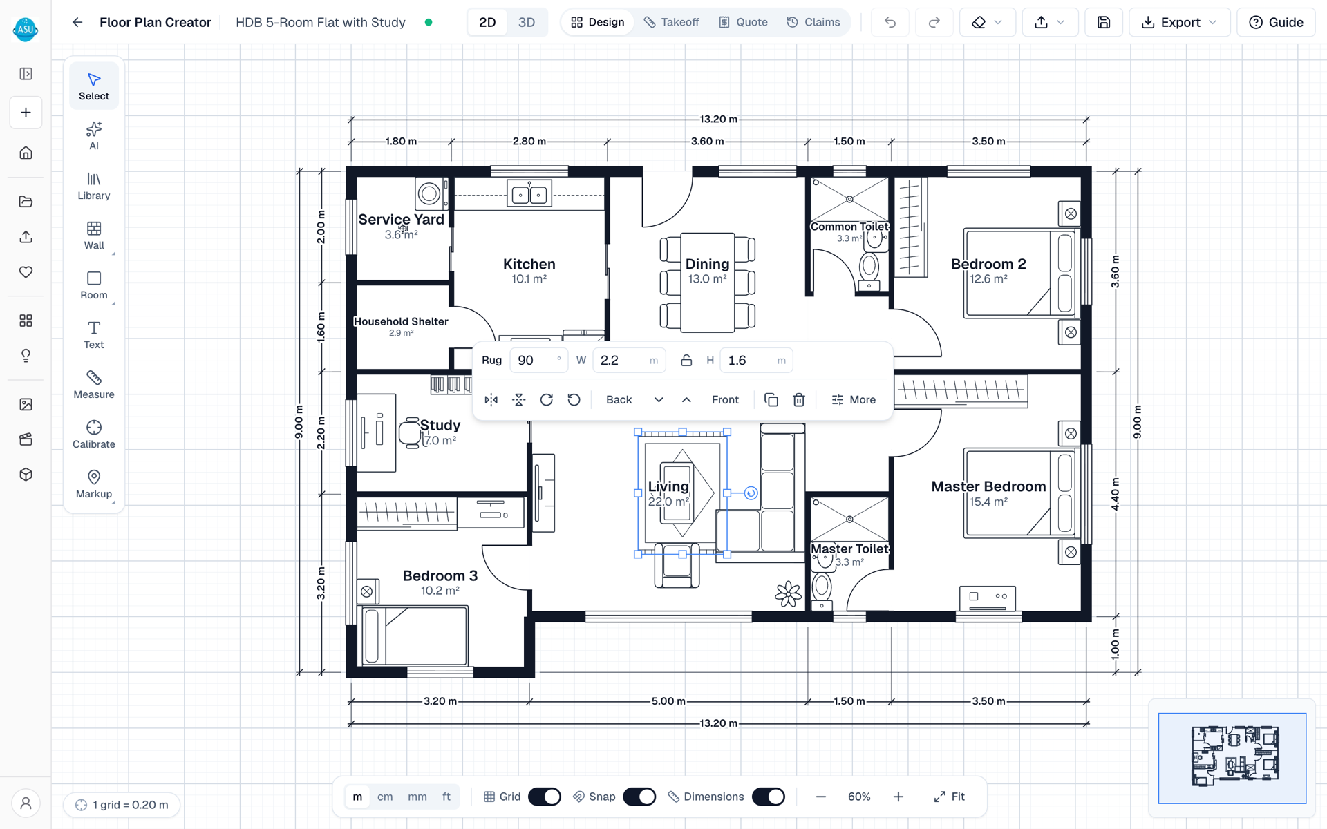Image resolution: width=1327 pixels, height=829 pixels.
Task: Bring rug one layer up chevron
Action: click(x=686, y=400)
